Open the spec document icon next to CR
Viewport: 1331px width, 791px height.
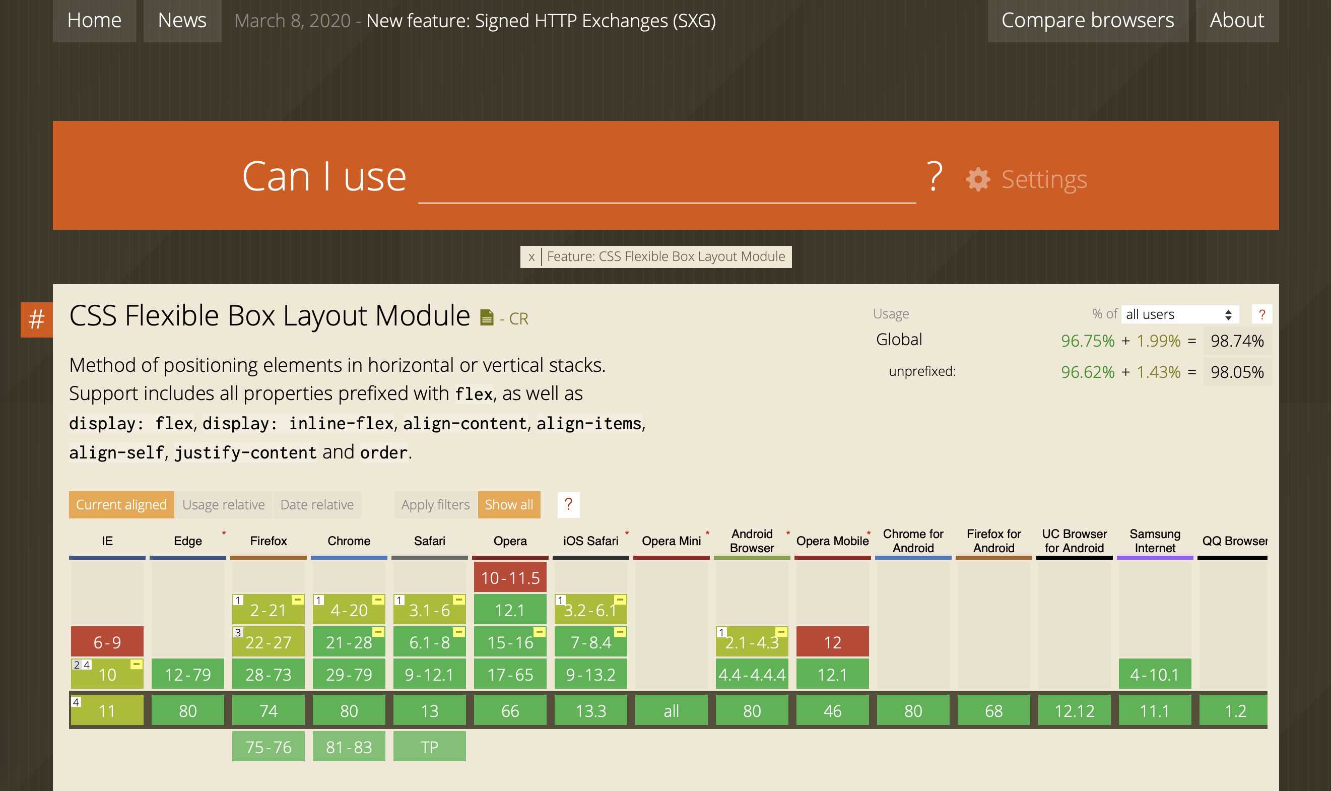pos(487,318)
